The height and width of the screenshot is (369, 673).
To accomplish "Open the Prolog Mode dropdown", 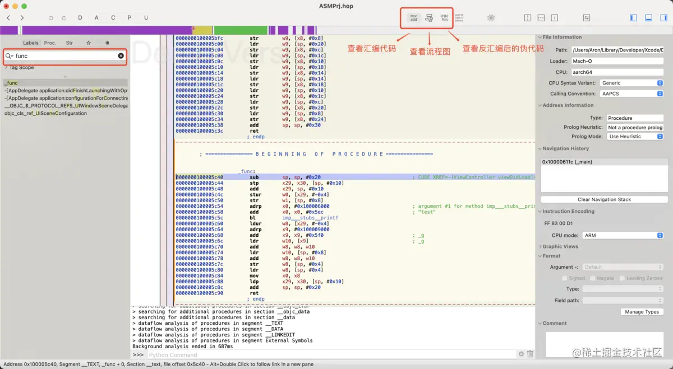I will tap(635, 137).
